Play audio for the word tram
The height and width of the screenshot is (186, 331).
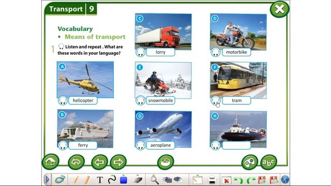click(x=216, y=101)
